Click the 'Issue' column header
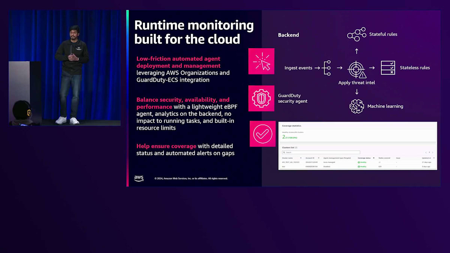This screenshot has height=253, width=450. tap(398, 158)
